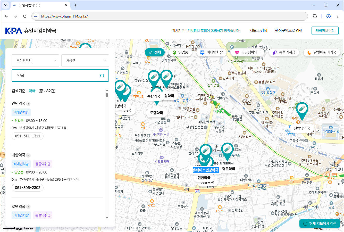
Task: Click 현재 지도에서 검색 button
Action: pos(320,224)
